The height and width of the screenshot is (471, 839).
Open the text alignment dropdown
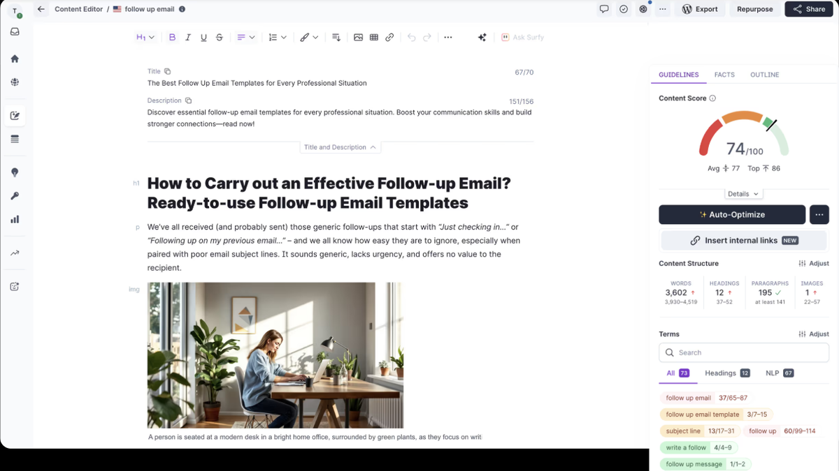[x=245, y=37]
